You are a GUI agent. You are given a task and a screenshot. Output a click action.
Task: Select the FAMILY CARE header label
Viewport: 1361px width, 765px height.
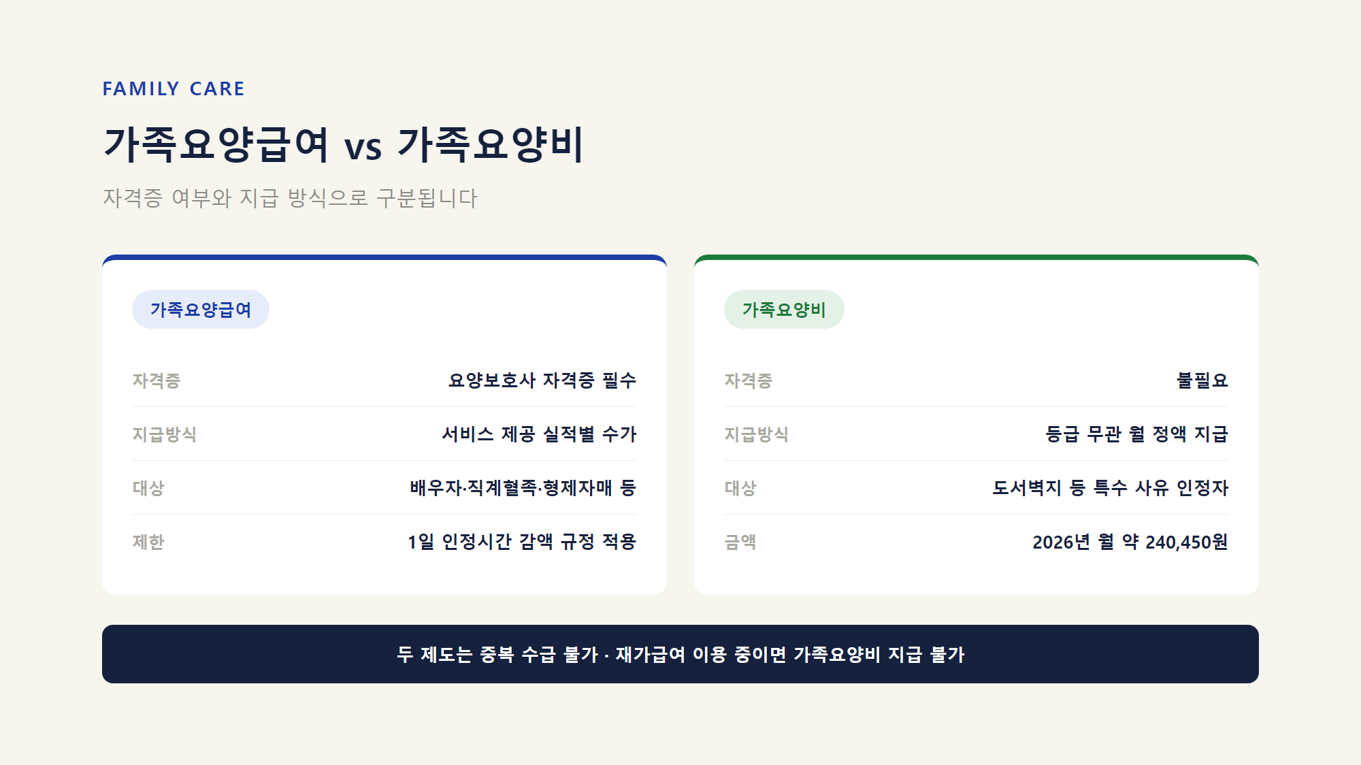click(x=174, y=89)
